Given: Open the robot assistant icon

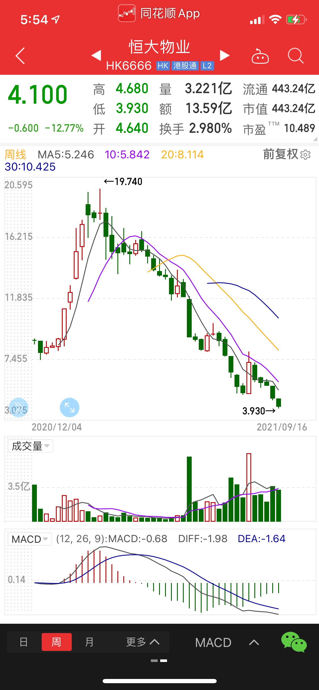Looking at the screenshot, I should coord(260,56).
